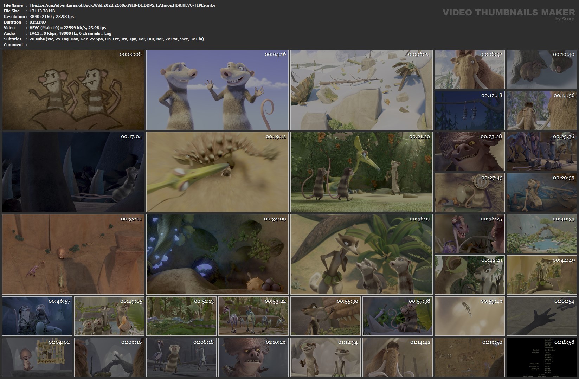Click the thumbnail stamped 00:46:57
Image resolution: width=579 pixels, height=379 pixels.
point(37,316)
